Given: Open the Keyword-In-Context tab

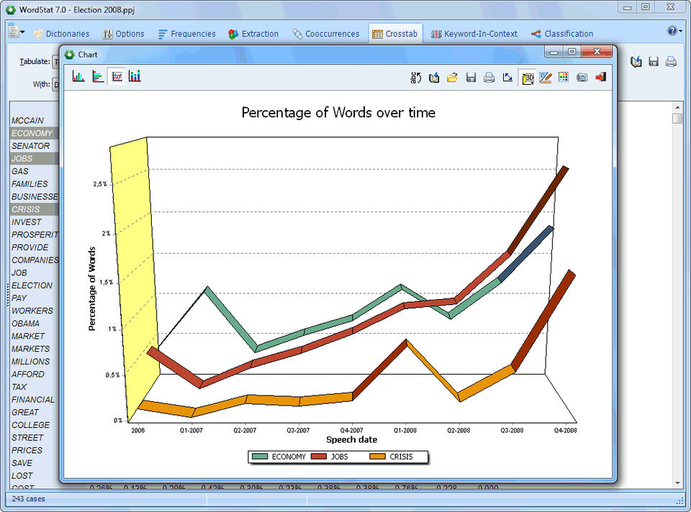Looking at the screenshot, I should 474,34.
